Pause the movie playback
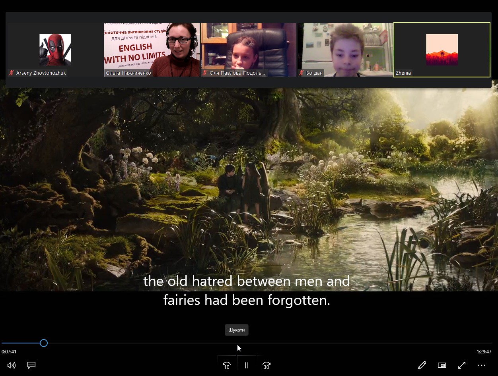498x376 pixels. (x=247, y=365)
